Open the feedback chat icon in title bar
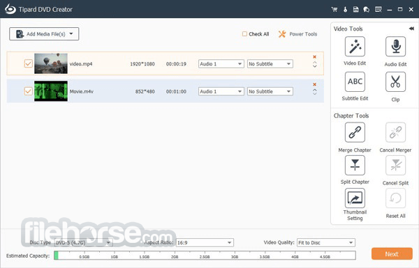419x268 pixels. (367, 9)
